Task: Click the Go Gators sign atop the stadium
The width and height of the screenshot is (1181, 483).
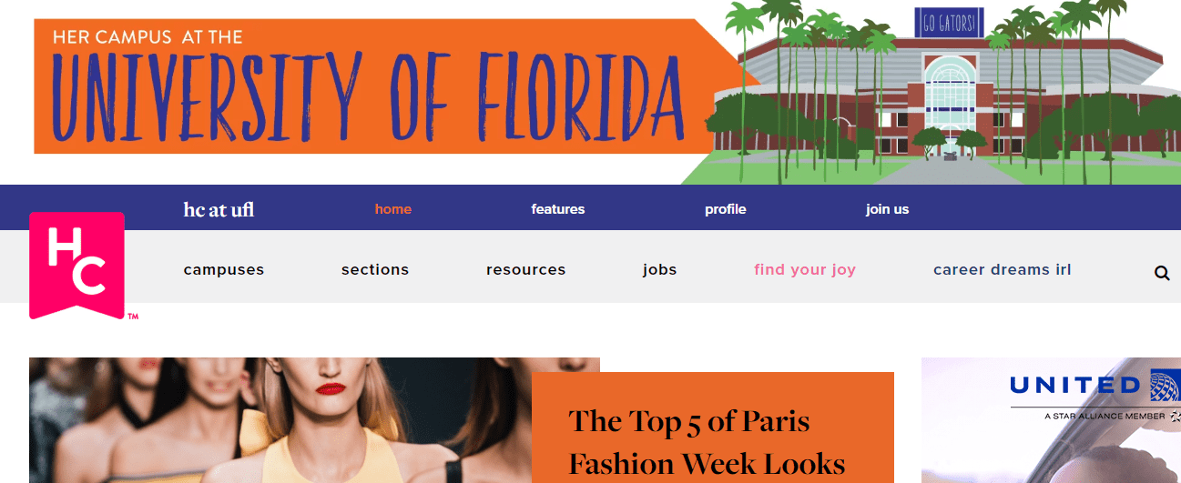Action: [949, 24]
